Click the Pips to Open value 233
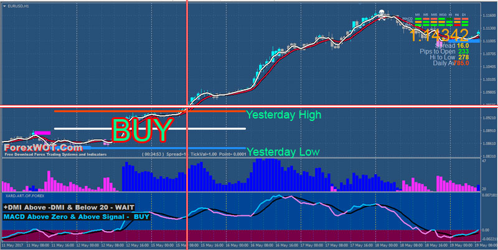This screenshot has height=250, width=498. click(464, 51)
